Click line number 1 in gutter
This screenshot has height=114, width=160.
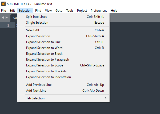point(8,25)
